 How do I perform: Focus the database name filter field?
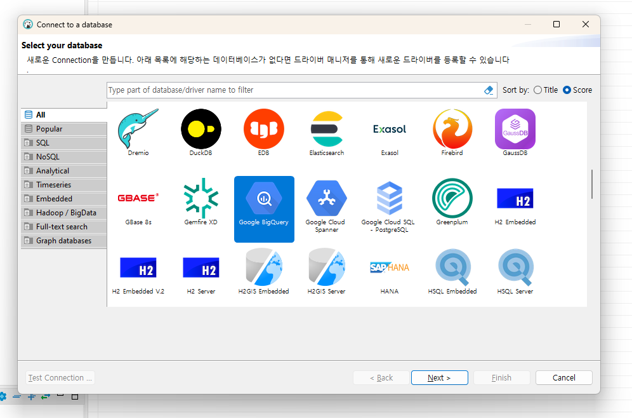294,90
